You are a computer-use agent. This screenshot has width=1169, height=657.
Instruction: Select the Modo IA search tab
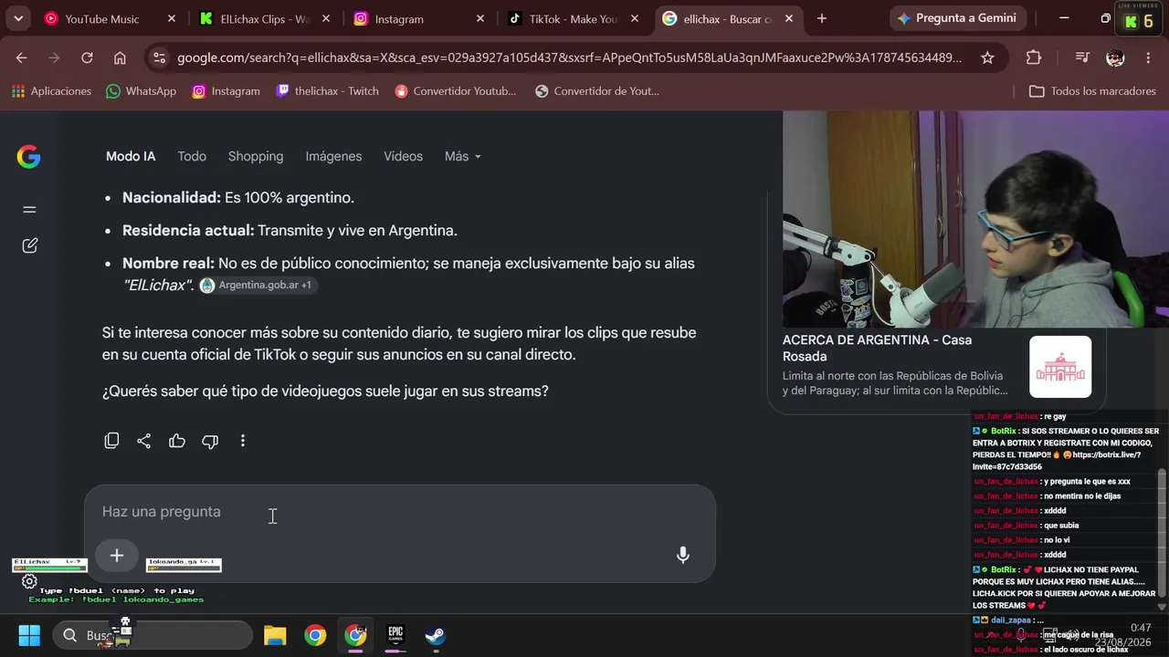[131, 157]
